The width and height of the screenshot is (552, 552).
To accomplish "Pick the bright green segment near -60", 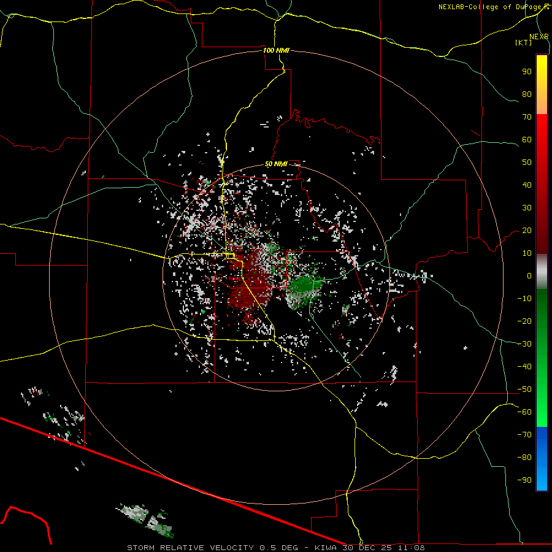I will (x=542, y=413).
